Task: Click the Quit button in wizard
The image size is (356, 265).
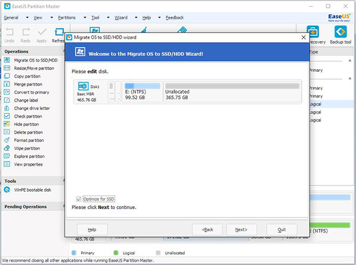Action: [282, 229]
